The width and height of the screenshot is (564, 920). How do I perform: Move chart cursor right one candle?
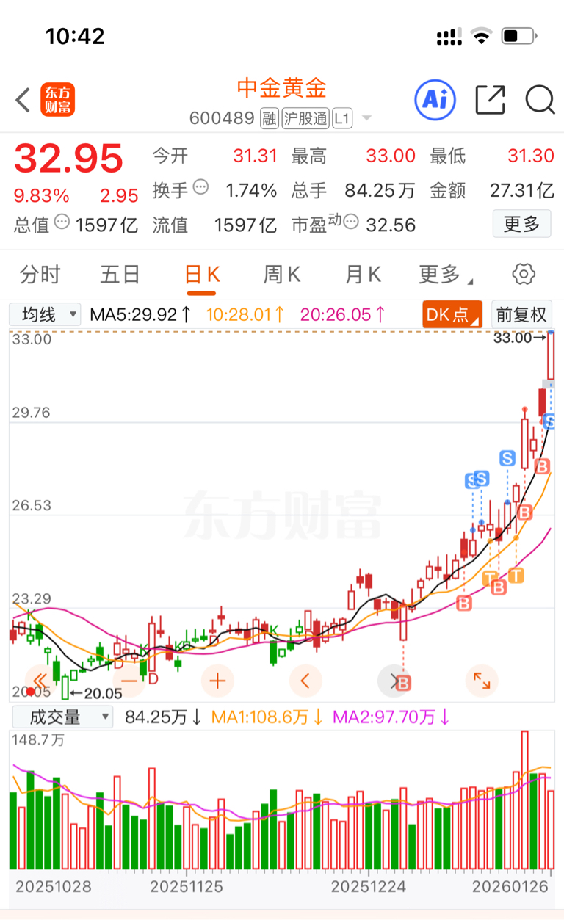point(394,681)
